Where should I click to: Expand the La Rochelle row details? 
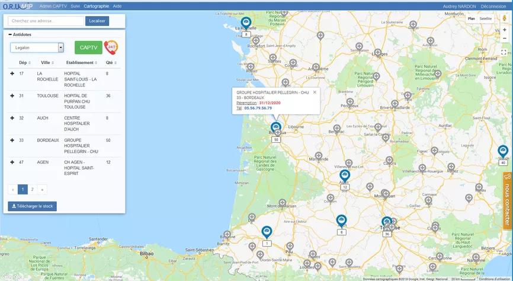coord(12,74)
